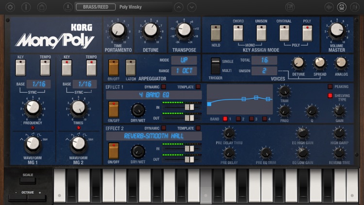The height and width of the screenshot is (205, 364).
Task: Raise keyboard with OCTAVE plus button
Action: click(x=37, y=198)
